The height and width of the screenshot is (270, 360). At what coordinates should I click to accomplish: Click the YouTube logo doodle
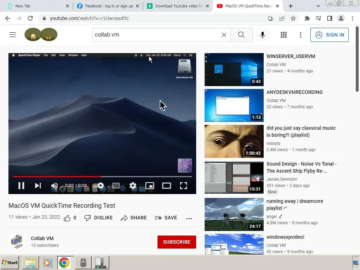click(41, 34)
